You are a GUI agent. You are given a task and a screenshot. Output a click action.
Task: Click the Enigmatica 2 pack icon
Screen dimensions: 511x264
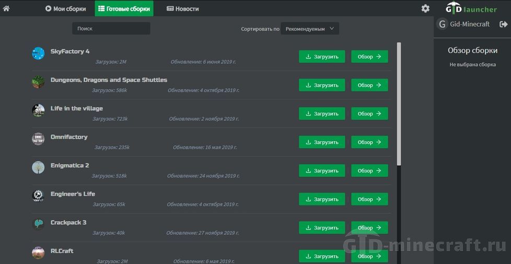[38, 167]
